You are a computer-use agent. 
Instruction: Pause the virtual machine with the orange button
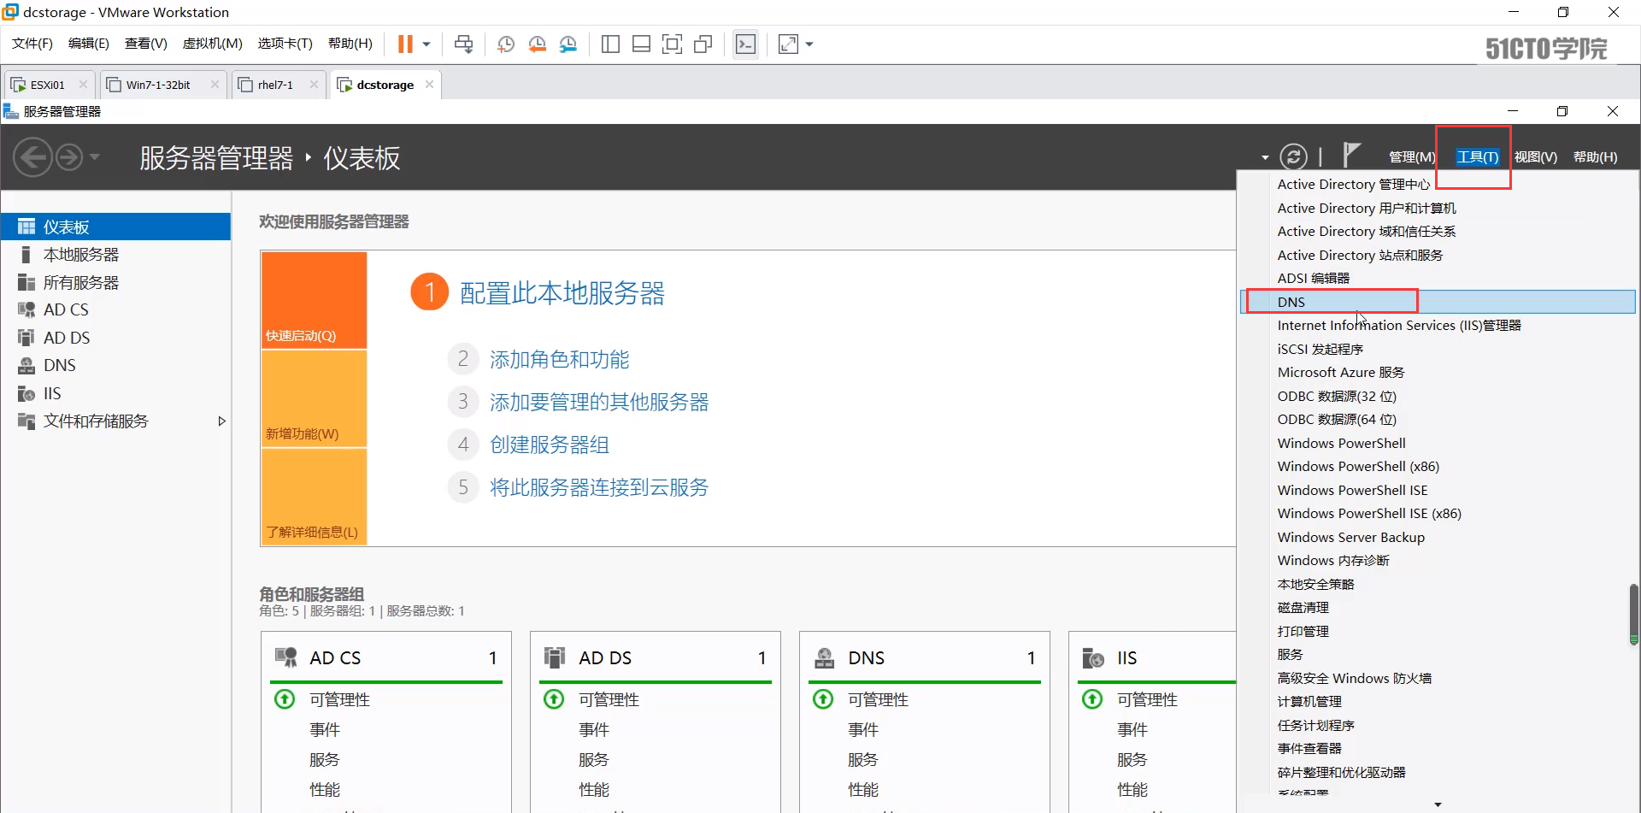click(405, 44)
